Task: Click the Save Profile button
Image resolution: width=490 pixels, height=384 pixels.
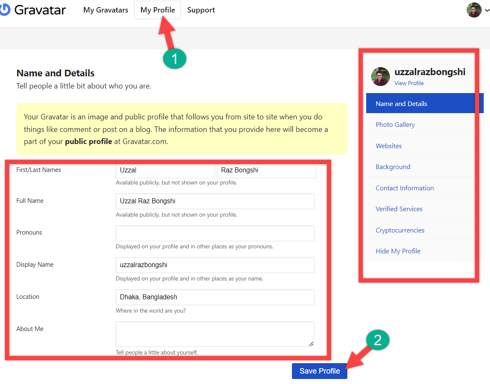Action: coord(319,371)
